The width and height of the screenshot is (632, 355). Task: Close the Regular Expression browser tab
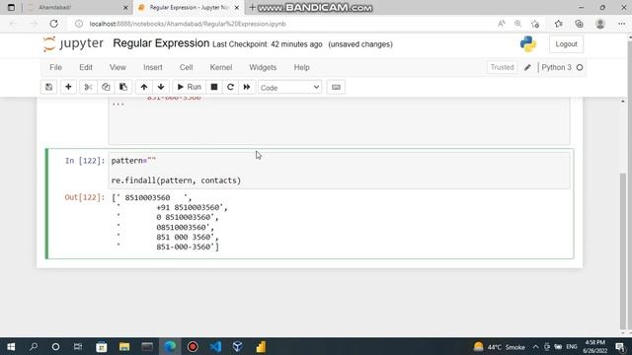click(237, 8)
